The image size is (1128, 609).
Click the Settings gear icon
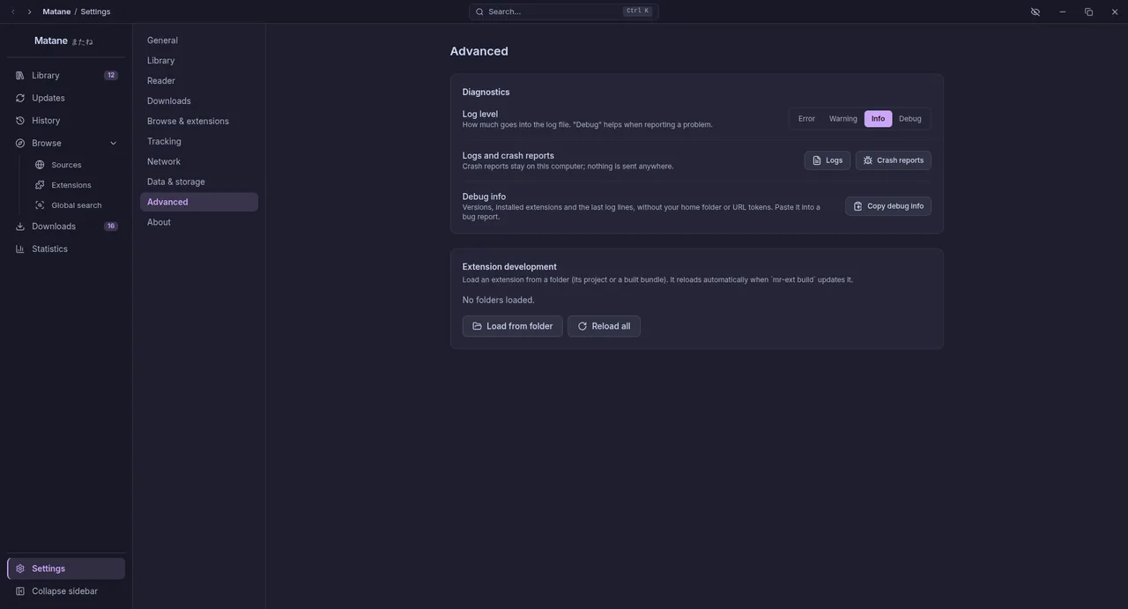point(20,568)
